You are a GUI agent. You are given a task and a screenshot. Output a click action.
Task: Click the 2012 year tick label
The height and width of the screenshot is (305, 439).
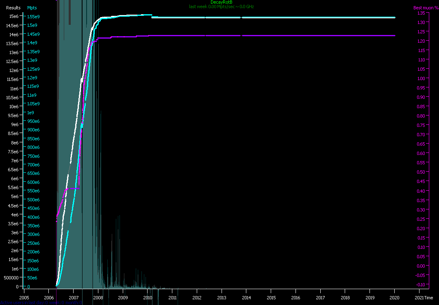point(197,298)
